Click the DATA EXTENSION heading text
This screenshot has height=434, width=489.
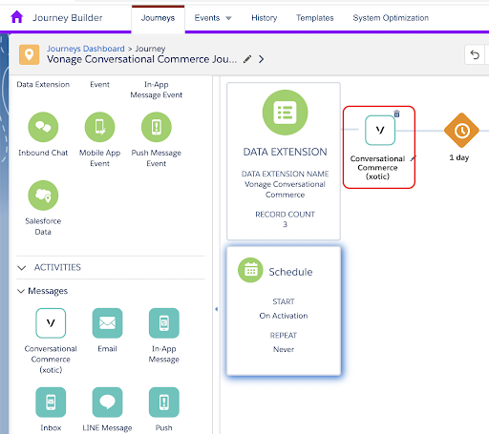(285, 152)
